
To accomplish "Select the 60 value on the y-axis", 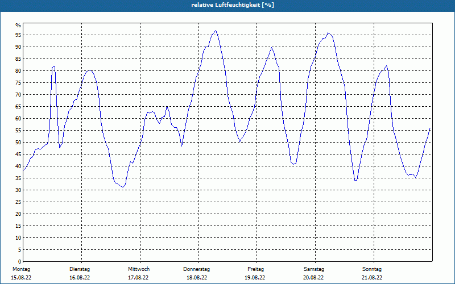I will click(18, 119).
